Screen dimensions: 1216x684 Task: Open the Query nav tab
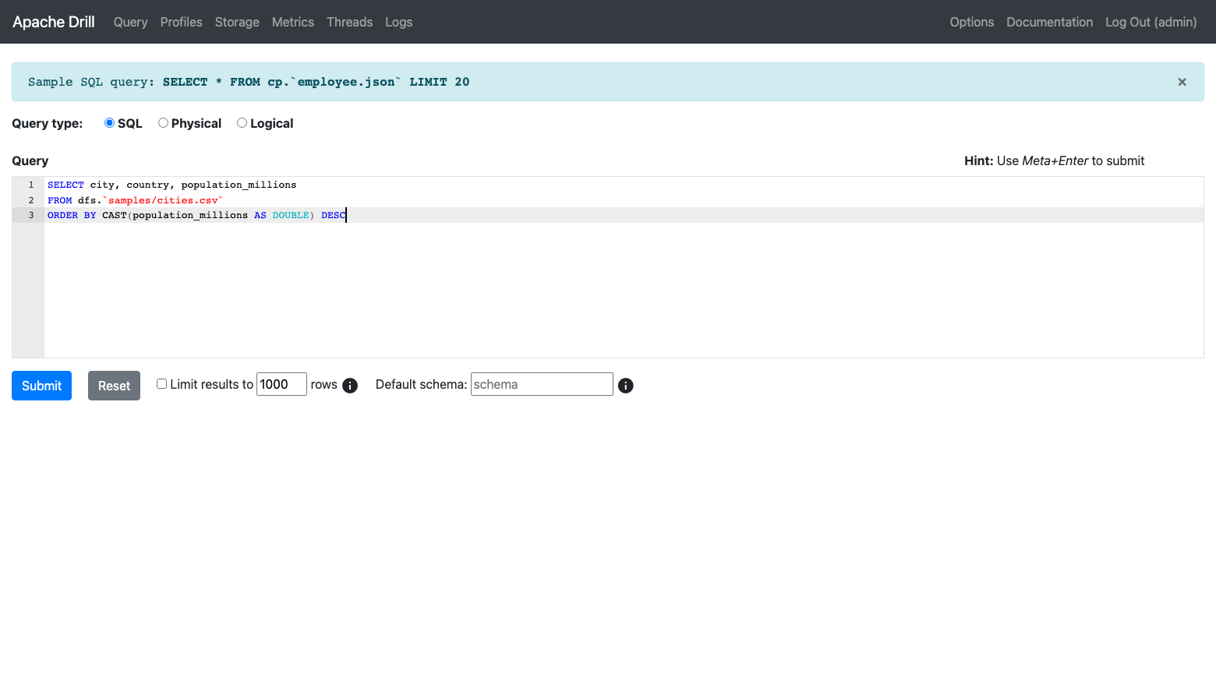click(x=130, y=22)
